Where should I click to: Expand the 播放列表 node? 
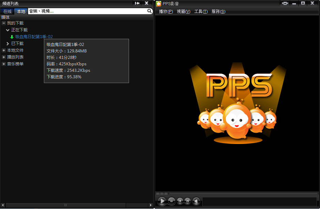click(x=3, y=57)
